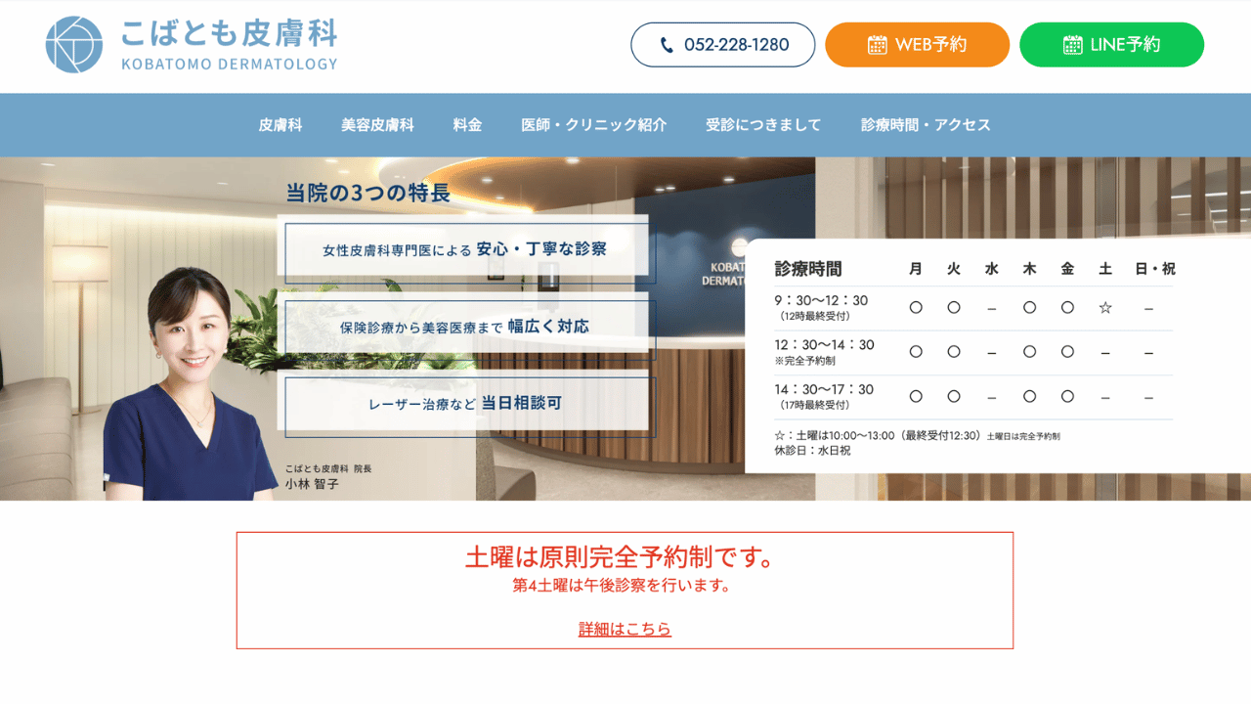This screenshot has height=704, width=1251.
Task: Click the 9：30〜12：30 time row label
Action: click(822, 300)
